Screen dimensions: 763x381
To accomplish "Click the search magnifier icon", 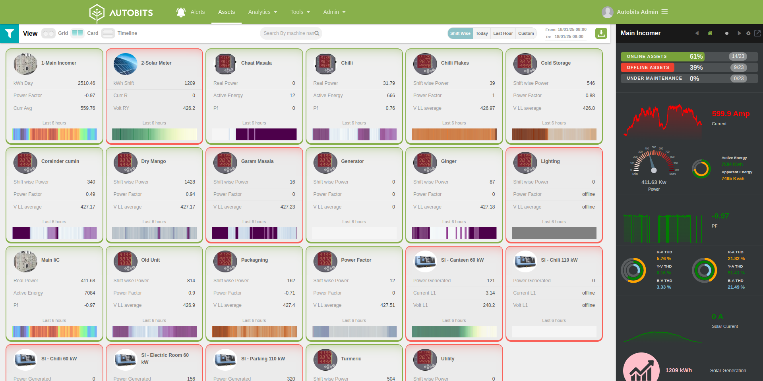I will (317, 33).
